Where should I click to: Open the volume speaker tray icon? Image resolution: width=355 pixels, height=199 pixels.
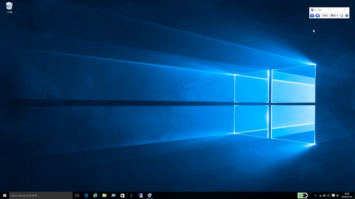click(x=328, y=195)
